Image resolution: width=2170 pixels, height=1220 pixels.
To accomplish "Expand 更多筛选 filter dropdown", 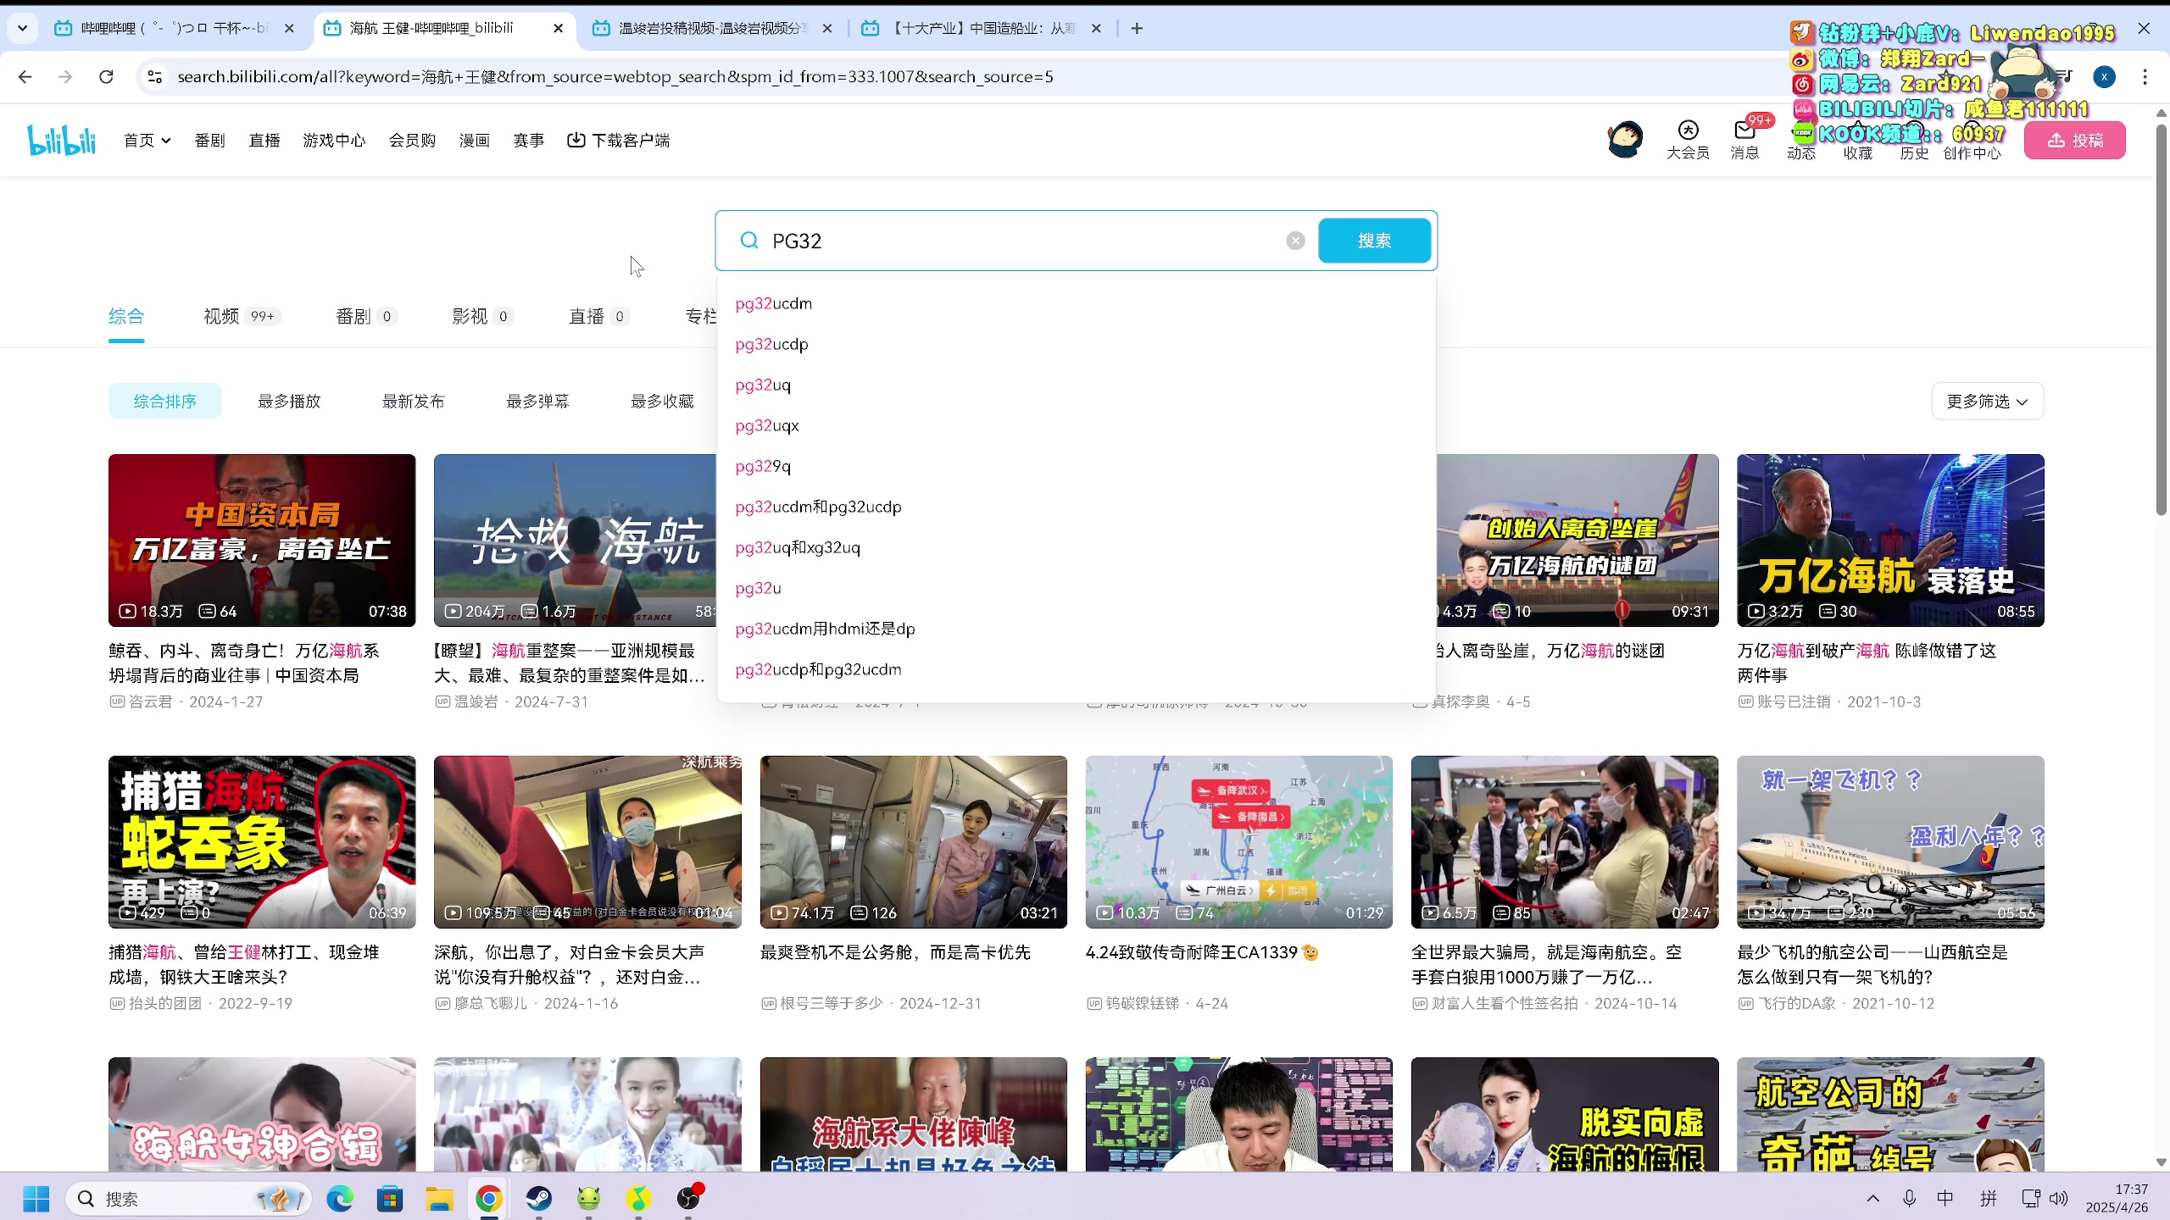I will [x=1987, y=401].
